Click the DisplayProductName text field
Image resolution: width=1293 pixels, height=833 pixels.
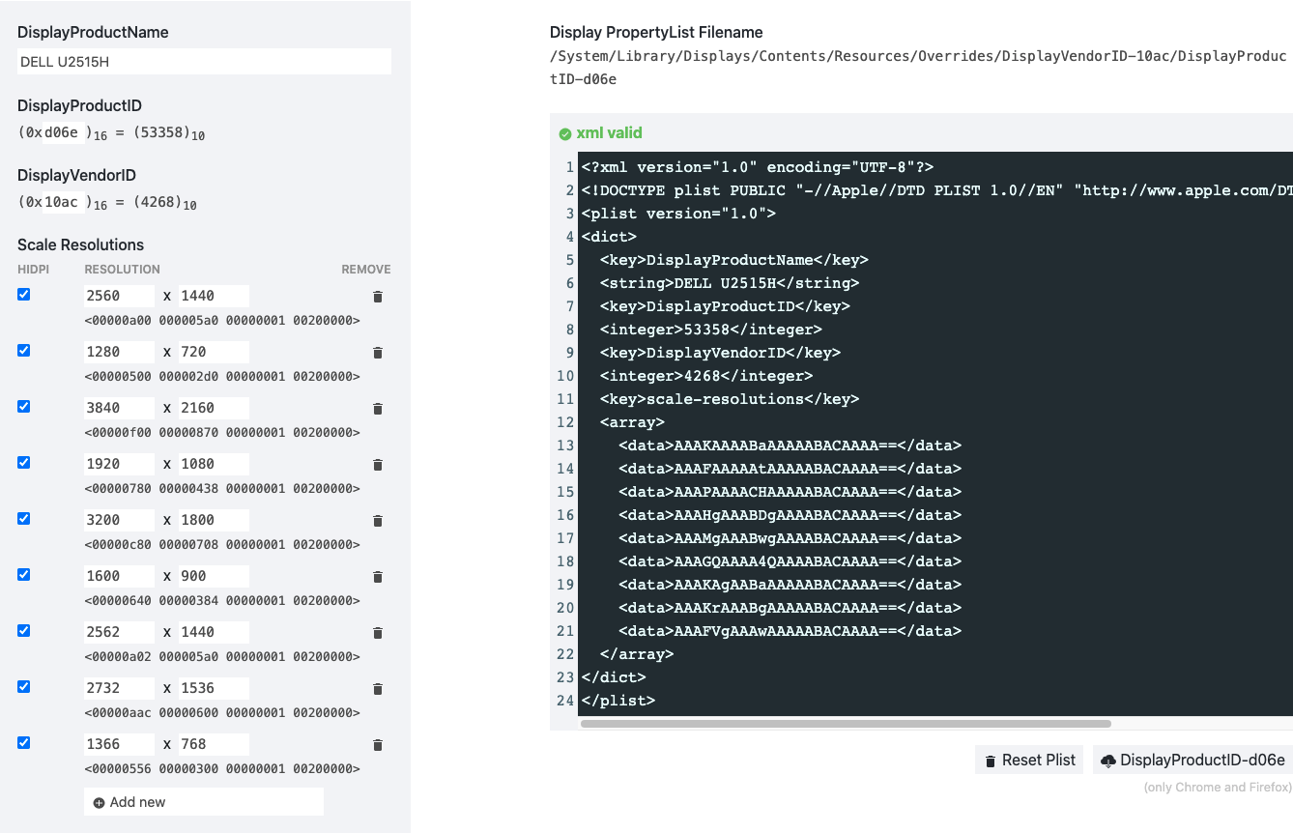[204, 62]
